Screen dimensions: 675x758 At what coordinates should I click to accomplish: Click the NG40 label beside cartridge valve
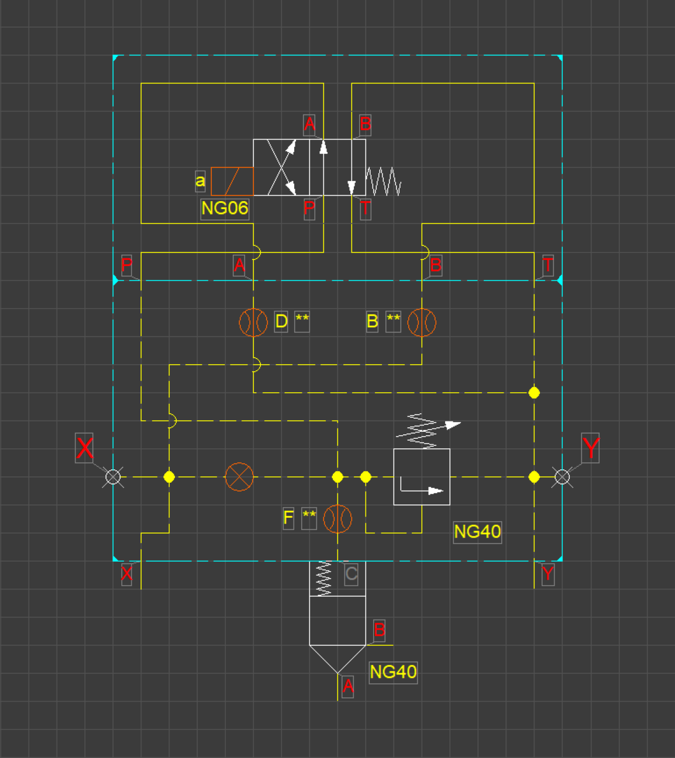point(393,672)
